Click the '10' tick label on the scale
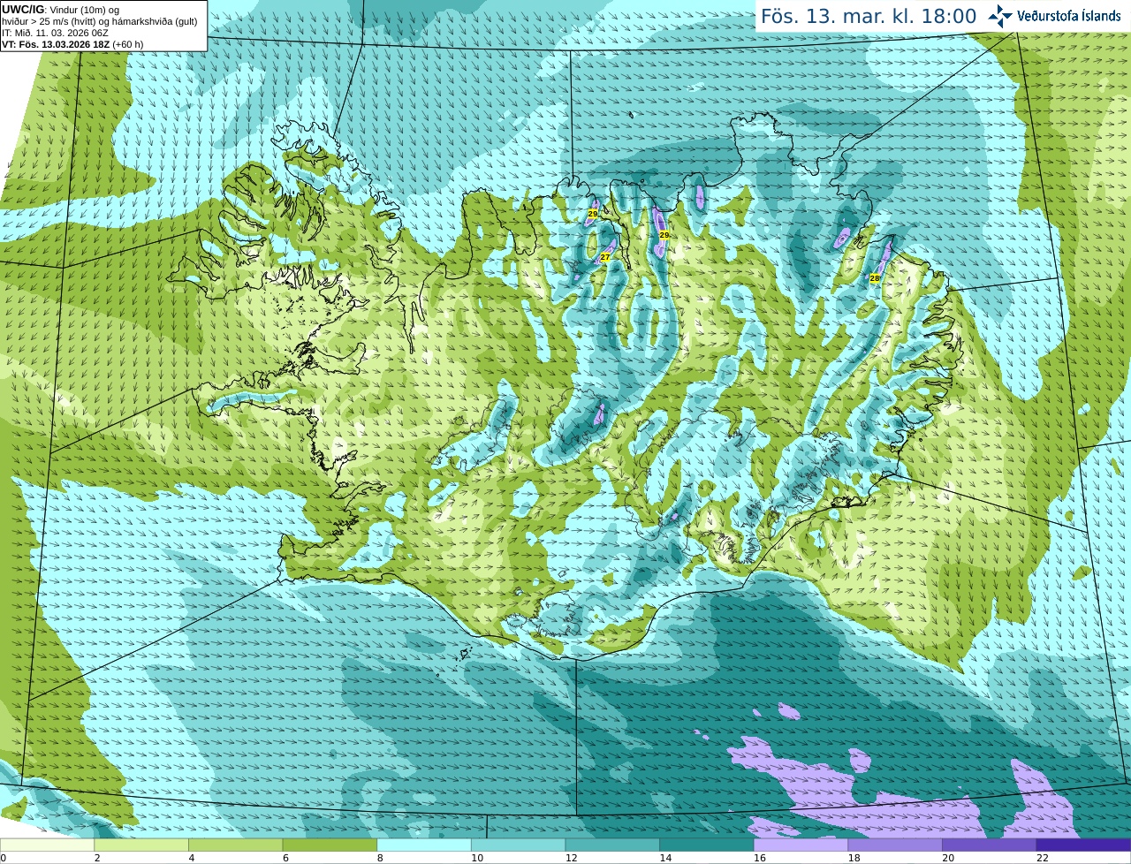 (477, 858)
